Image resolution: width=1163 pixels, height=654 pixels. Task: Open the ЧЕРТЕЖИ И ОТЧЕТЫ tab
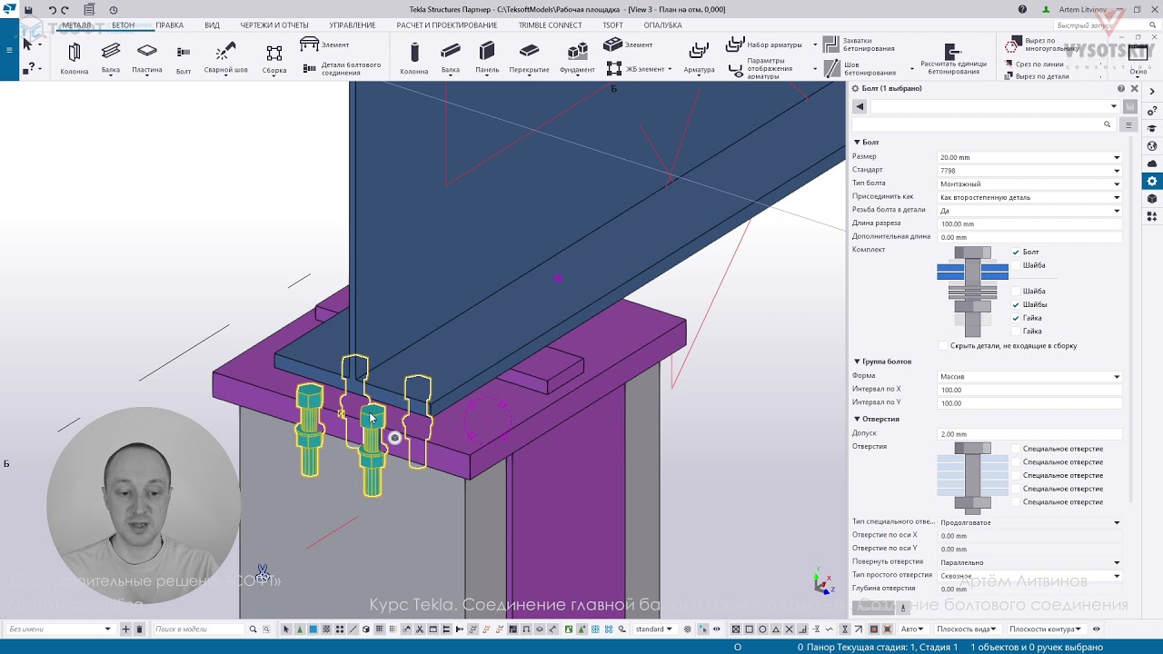click(274, 25)
